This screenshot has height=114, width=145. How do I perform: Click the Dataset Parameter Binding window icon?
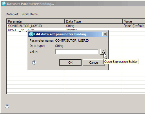click(4, 4)
